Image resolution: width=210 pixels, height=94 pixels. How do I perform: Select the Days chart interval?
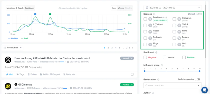[114, 8]
